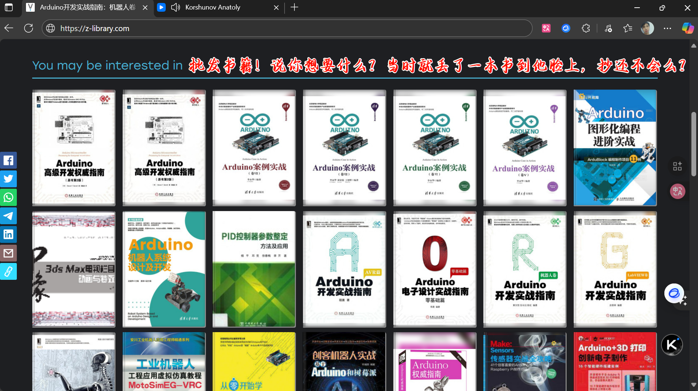Share page via WhatsApp
698x391 pixels.
[8, 198]
